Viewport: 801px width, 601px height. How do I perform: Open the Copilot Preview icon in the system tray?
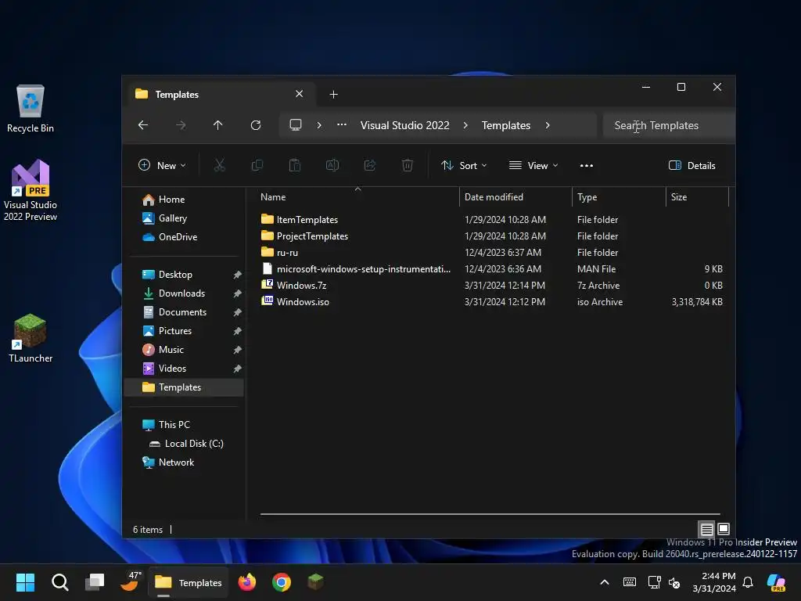click(776, 582)
